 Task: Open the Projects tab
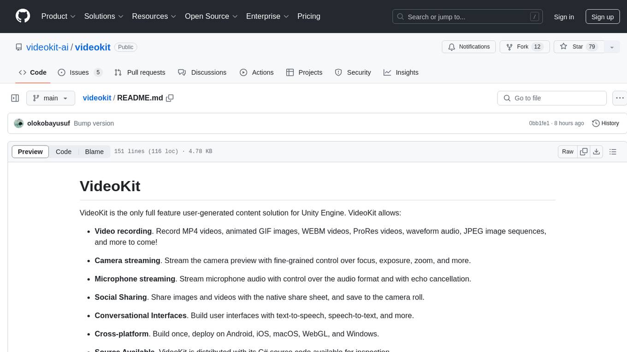(x=304, y=72)
